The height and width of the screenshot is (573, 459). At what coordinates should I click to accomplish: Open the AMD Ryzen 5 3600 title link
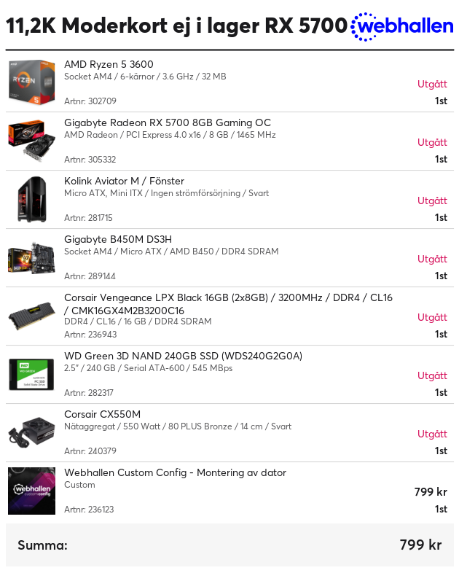(109, 64)
